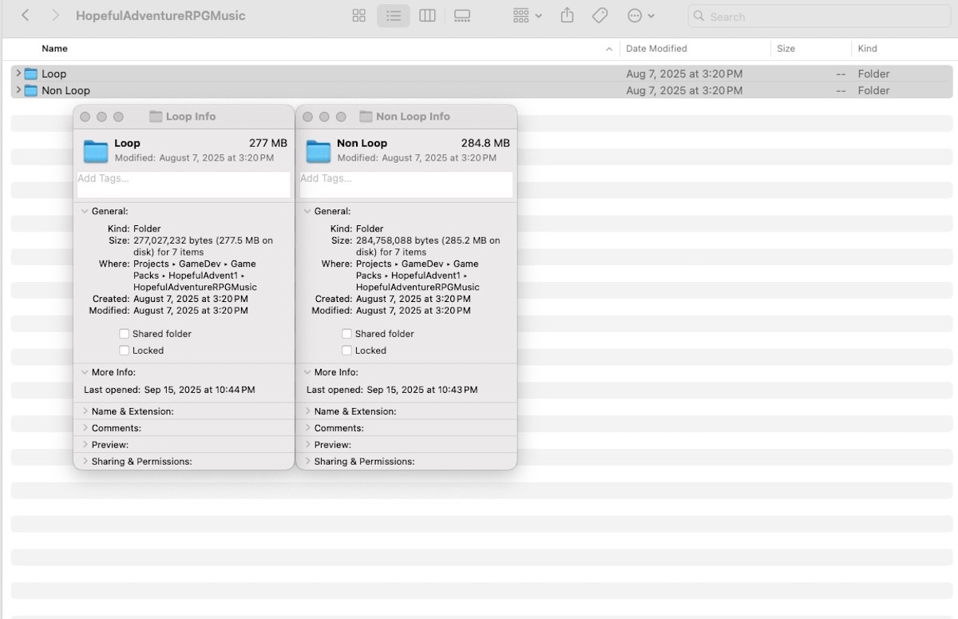The width and height of the screenshot is (958, 619).
Task: Click Add Tags field in Non Loop Info
Action: 406,185
